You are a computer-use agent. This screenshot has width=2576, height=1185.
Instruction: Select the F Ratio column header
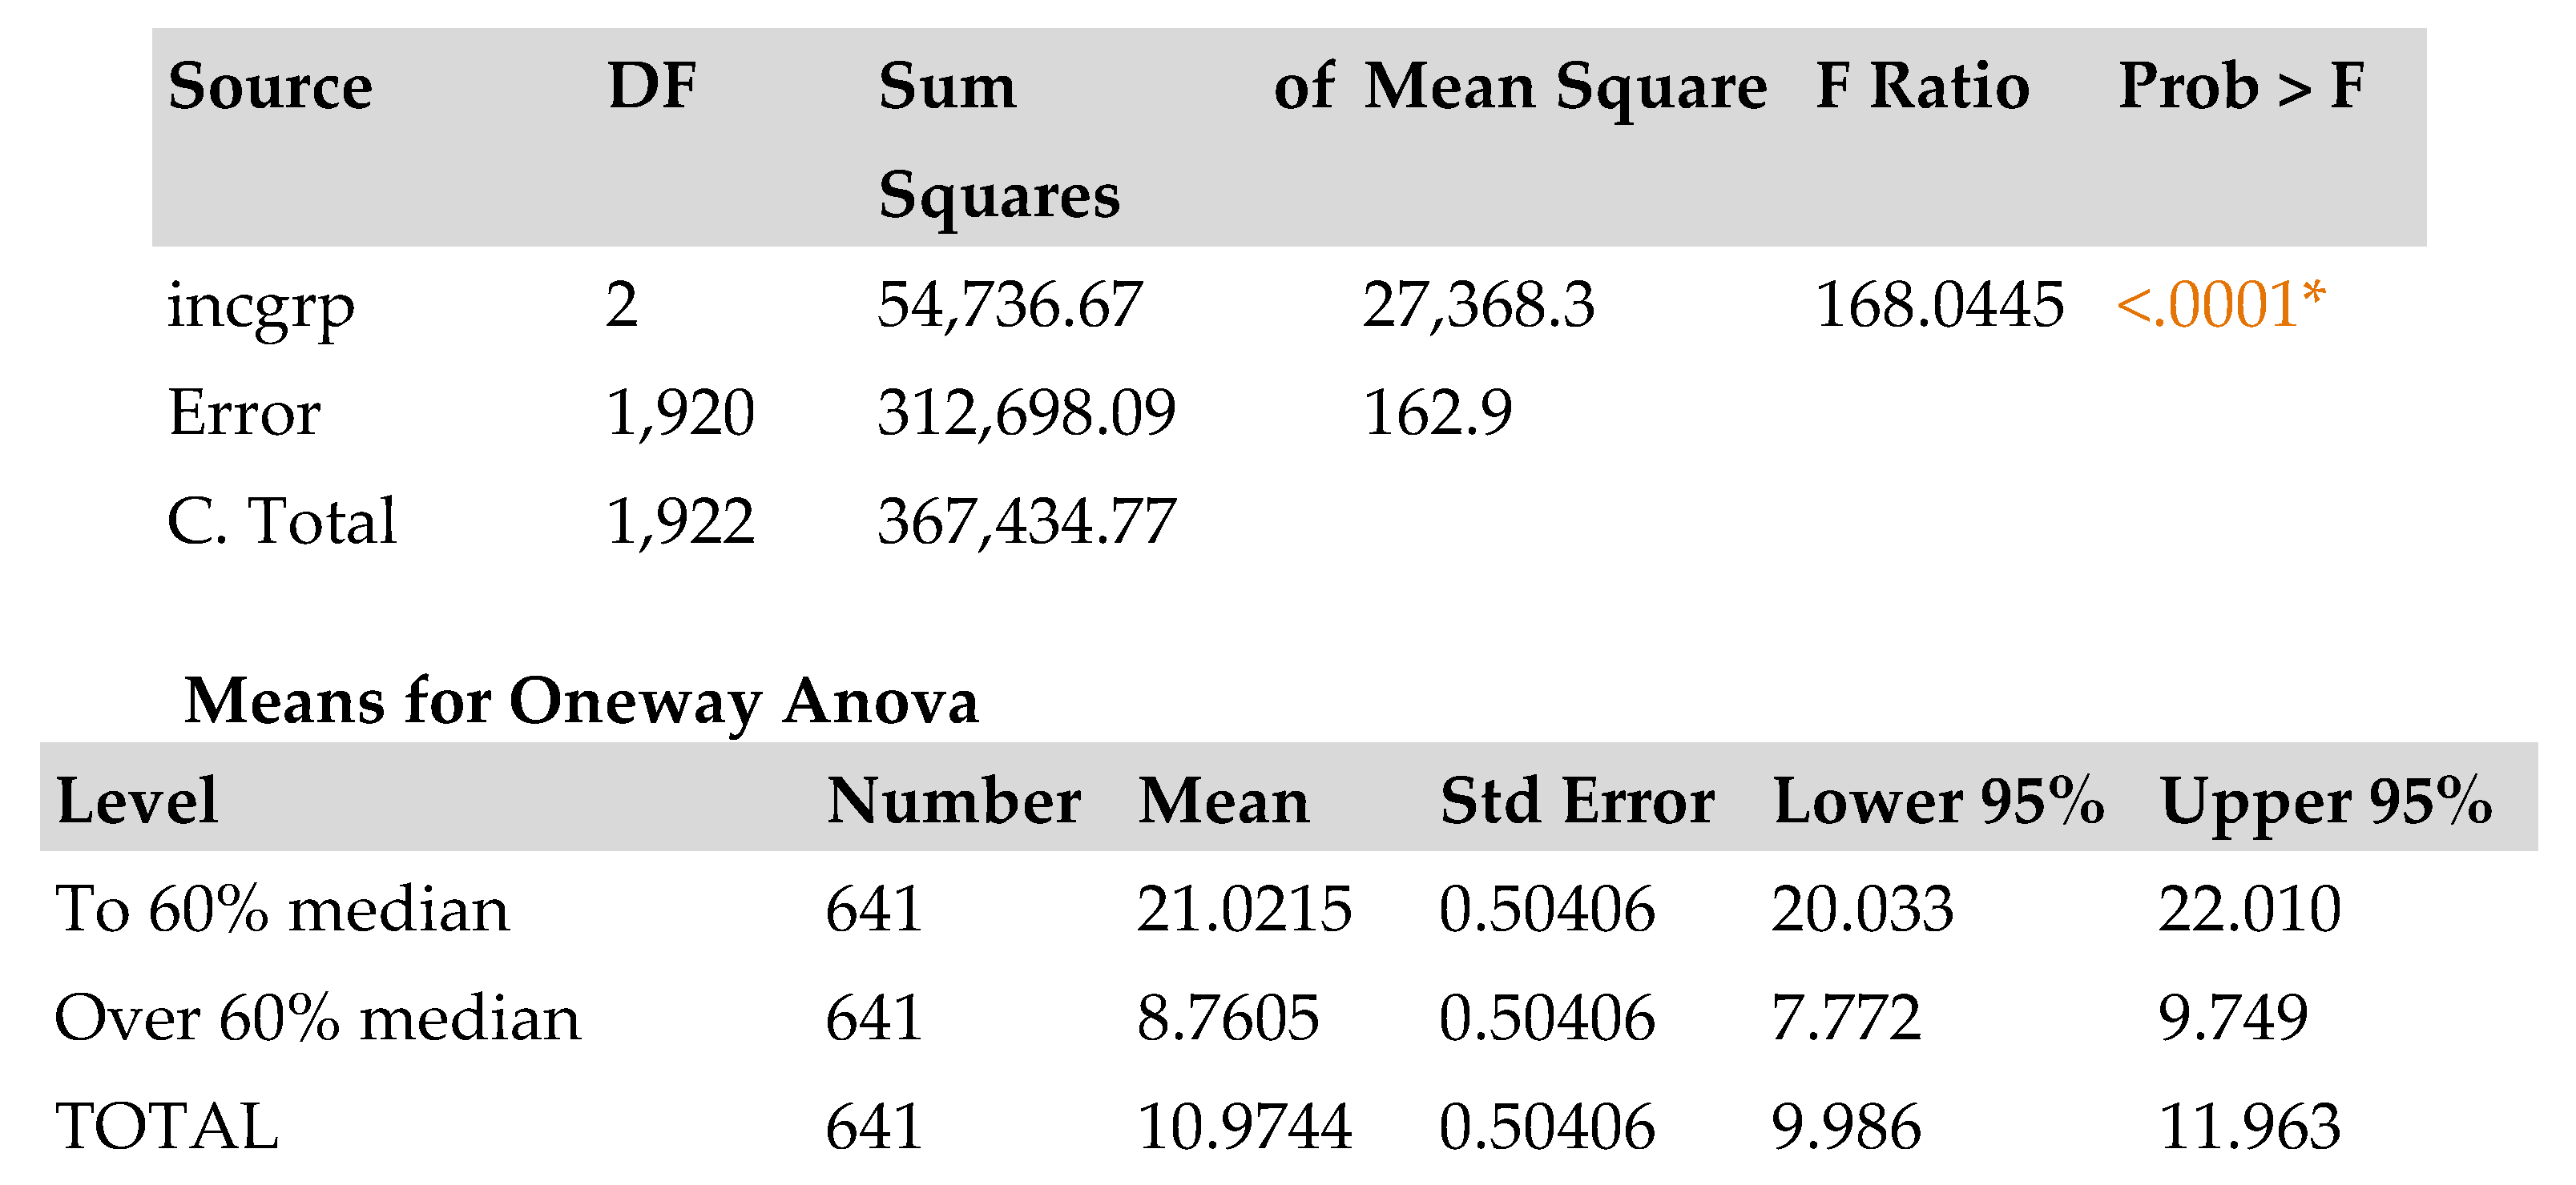click(1922, 86)
